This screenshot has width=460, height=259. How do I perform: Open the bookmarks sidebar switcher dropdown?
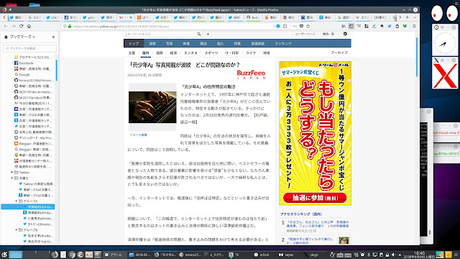19,37
